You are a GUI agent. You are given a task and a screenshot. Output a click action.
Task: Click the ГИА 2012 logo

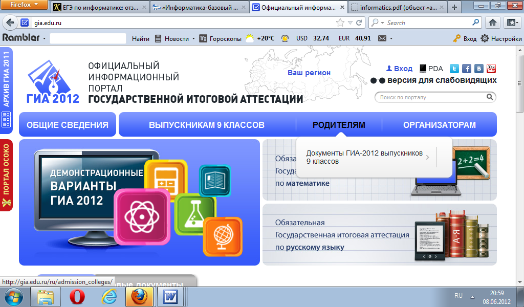point(53,82)
